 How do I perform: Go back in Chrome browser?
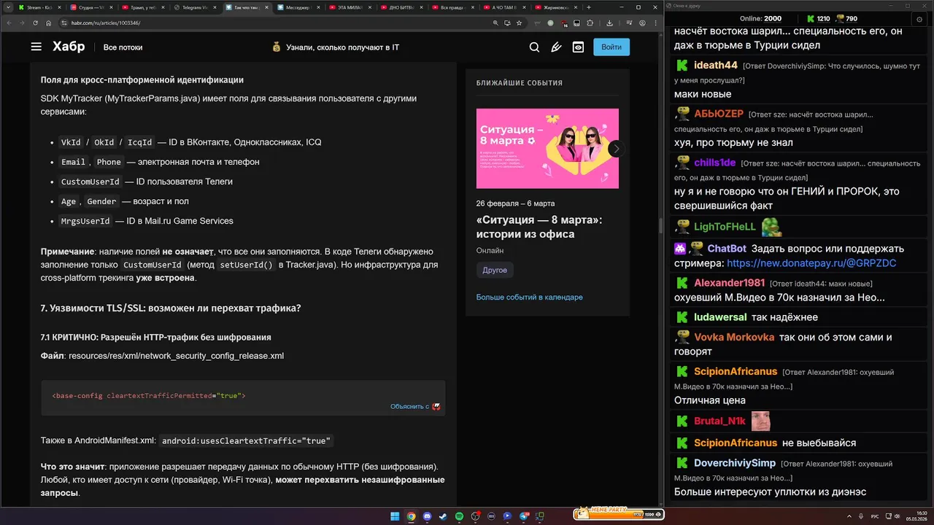coord(9,23)
